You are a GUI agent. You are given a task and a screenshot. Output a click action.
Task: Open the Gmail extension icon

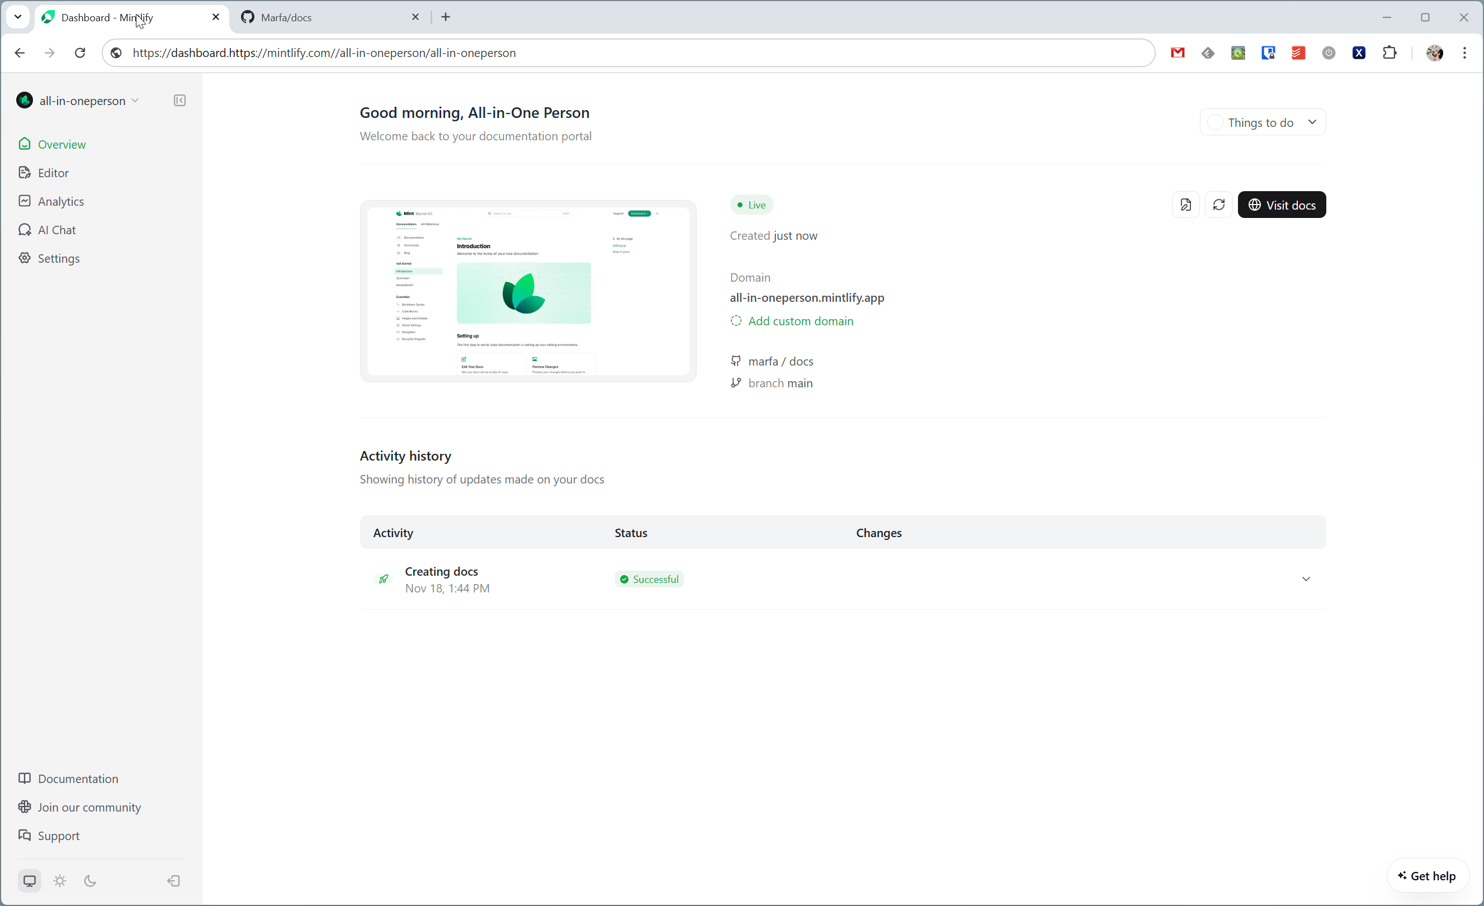1178,53
